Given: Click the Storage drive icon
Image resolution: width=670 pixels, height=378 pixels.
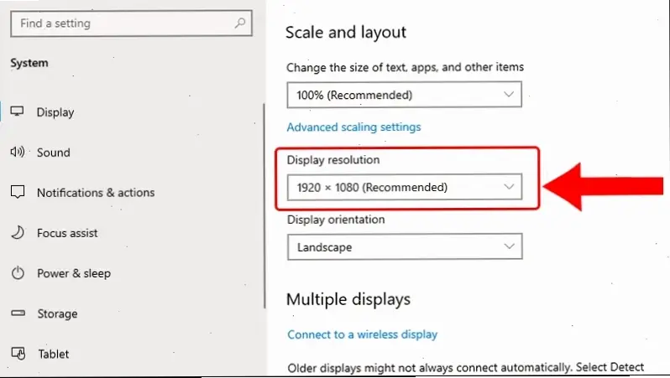Looking at the screenshot, I should pyautogui.click(x=18, y=313).
